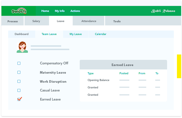This screenshot has width=182, height=118.
Task: Open the My Leave sub-tab
Action: coord(76,34)
